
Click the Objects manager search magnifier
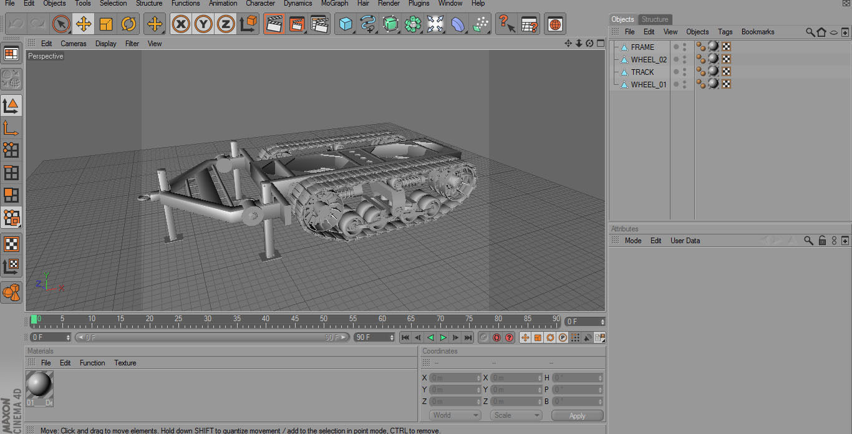tap(810, 32)
